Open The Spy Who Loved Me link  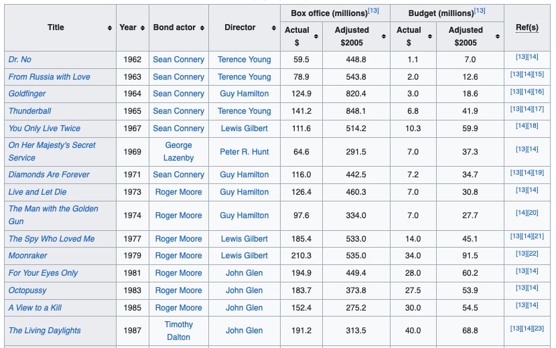click(x=52, y=239)
